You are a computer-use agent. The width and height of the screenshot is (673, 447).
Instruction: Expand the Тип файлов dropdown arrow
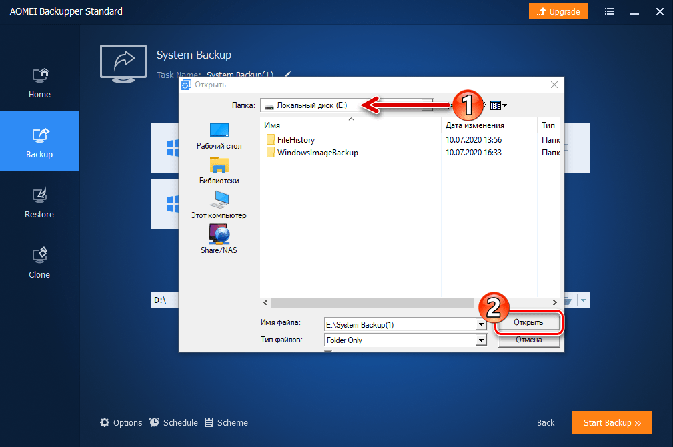pyautogui.click(x=481, y=340)
